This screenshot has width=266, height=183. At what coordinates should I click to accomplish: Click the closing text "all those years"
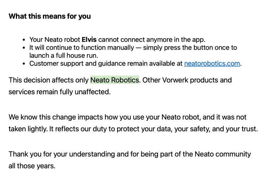[32, 166]
